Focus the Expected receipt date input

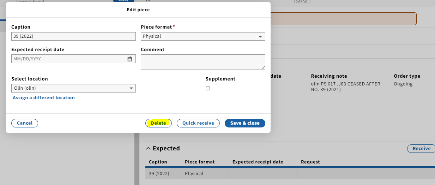(69, 59)
